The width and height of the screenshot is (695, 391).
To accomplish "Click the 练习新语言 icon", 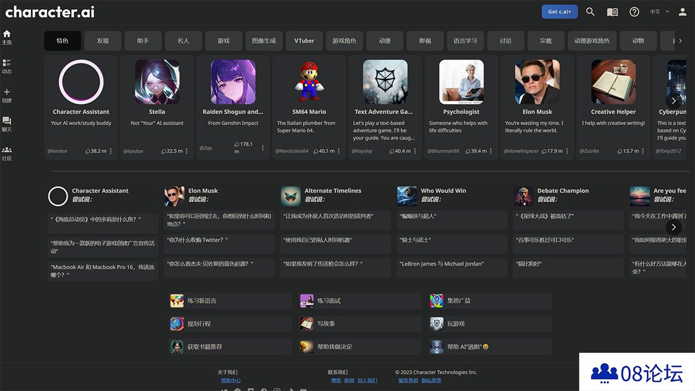I will tap(177, 301).
